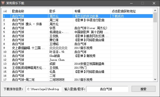Select singer 王博韬
This screenshot has width=160, height=97.
(x=54, y=44)
